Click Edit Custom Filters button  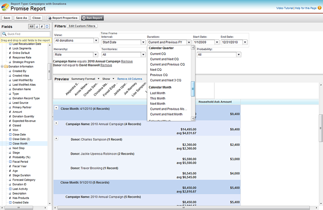pos(82,26)
